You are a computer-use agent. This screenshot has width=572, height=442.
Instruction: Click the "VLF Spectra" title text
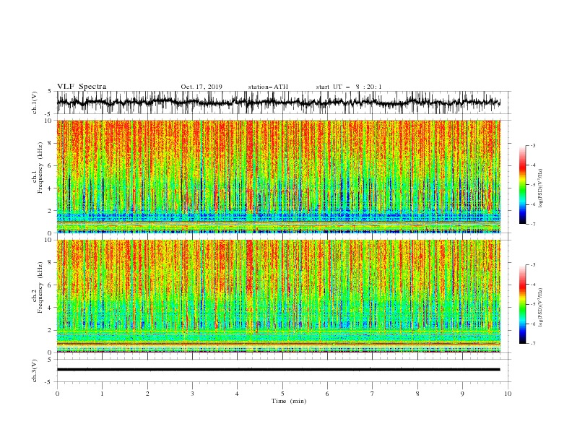click(x=82, y=87)
